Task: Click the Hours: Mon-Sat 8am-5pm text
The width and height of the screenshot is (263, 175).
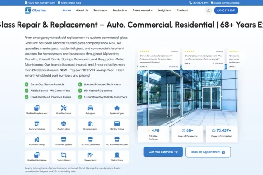Action: coord(41,3)
